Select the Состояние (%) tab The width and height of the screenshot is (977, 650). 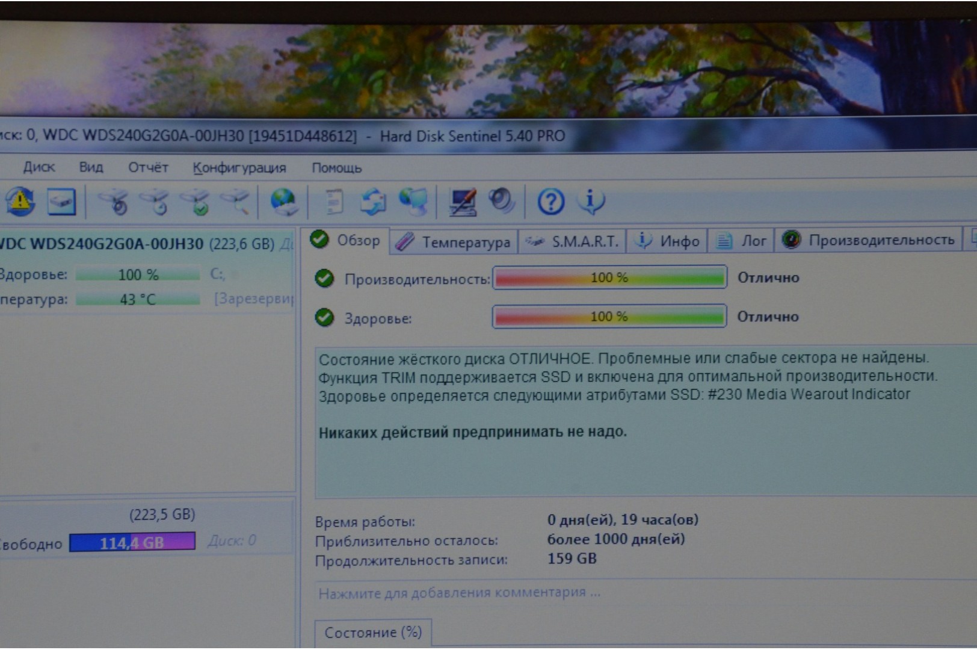pos(373,633)
